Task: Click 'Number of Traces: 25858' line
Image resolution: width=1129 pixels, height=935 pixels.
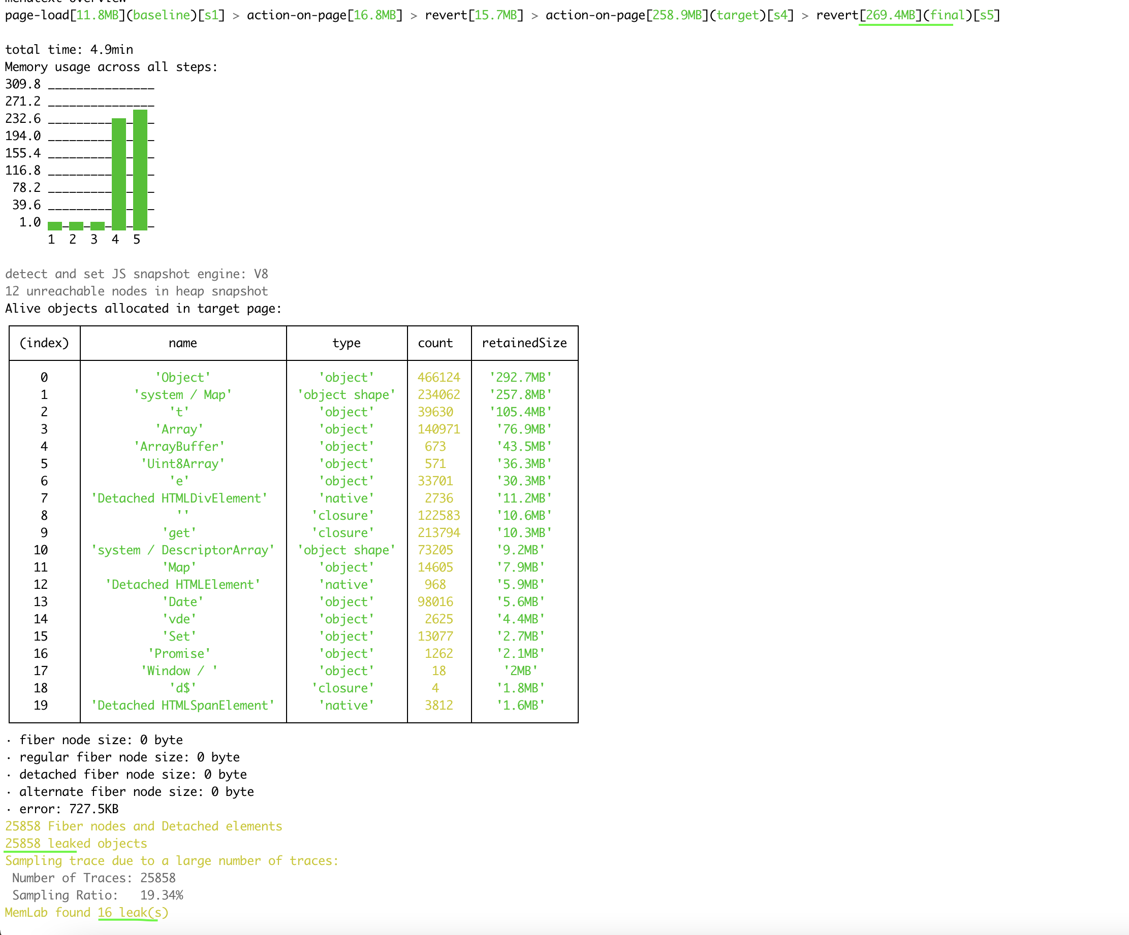Action: (x=94, y=878)
